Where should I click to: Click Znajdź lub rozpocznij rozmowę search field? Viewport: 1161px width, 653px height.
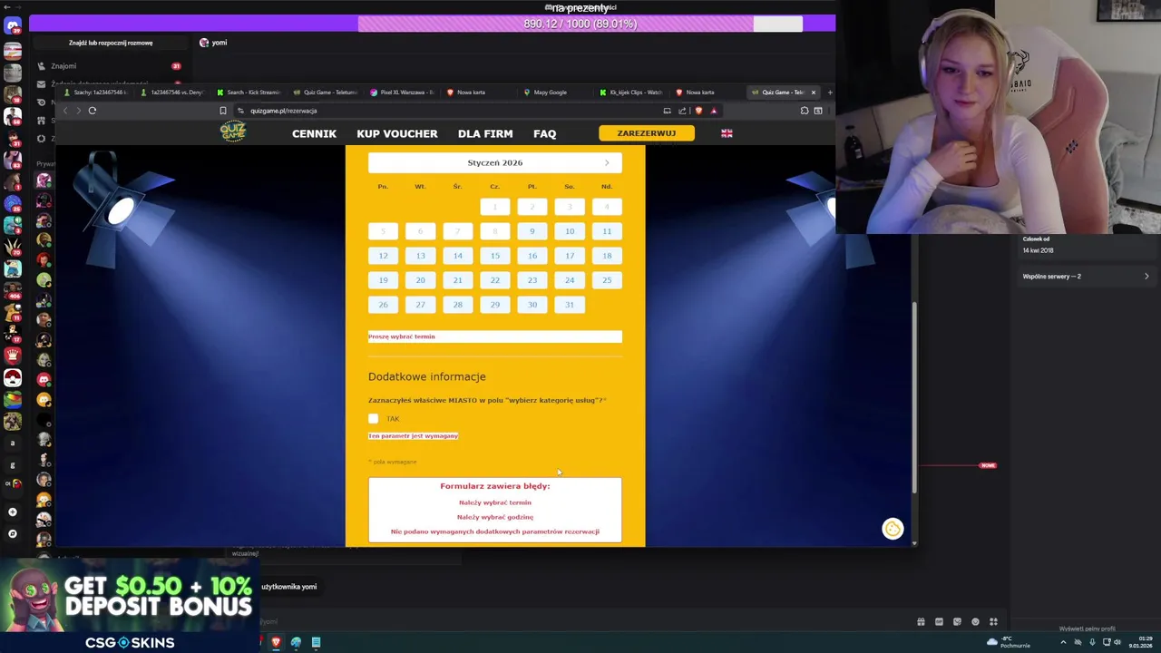click(x=111, y=43)
